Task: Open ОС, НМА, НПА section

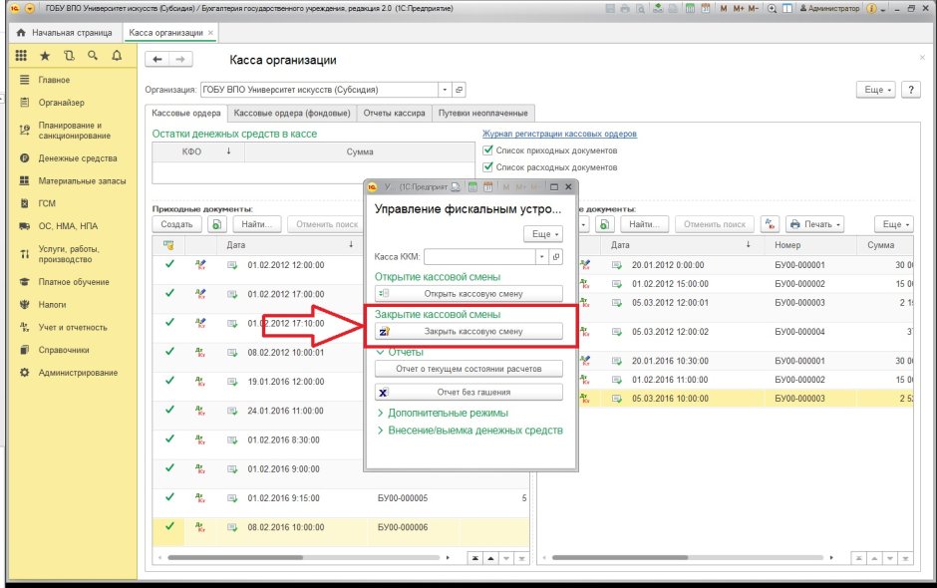Action: [68, 226]
